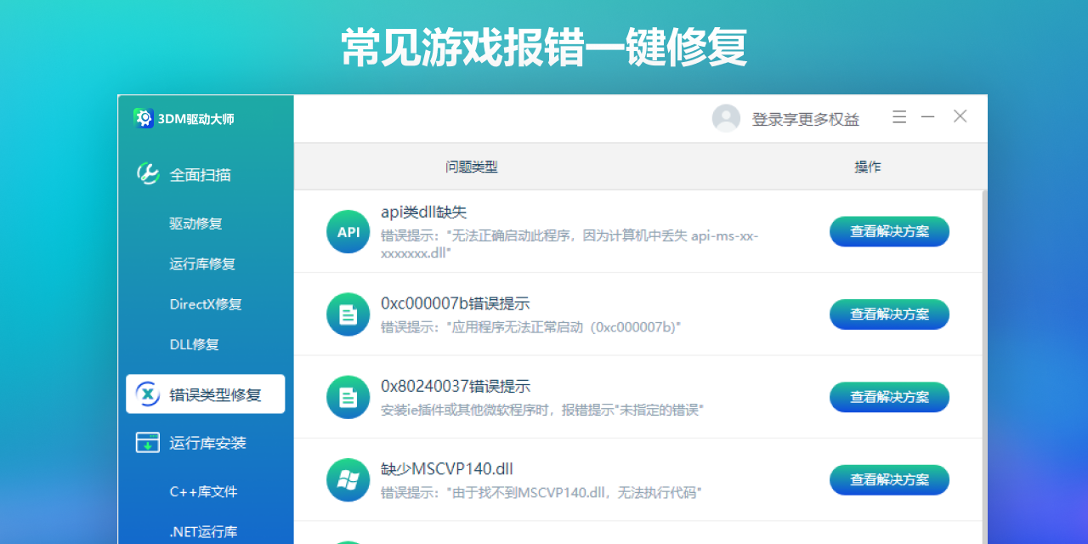Viewport: 1088px width, 544px height.
Task: Click the 3DM驱动大师 logo icon
Action: coord(144,119)
